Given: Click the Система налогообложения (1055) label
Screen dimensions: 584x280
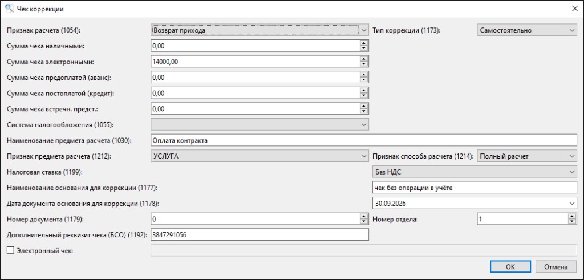Looking at the screenshot, I should tap(60, 124).
